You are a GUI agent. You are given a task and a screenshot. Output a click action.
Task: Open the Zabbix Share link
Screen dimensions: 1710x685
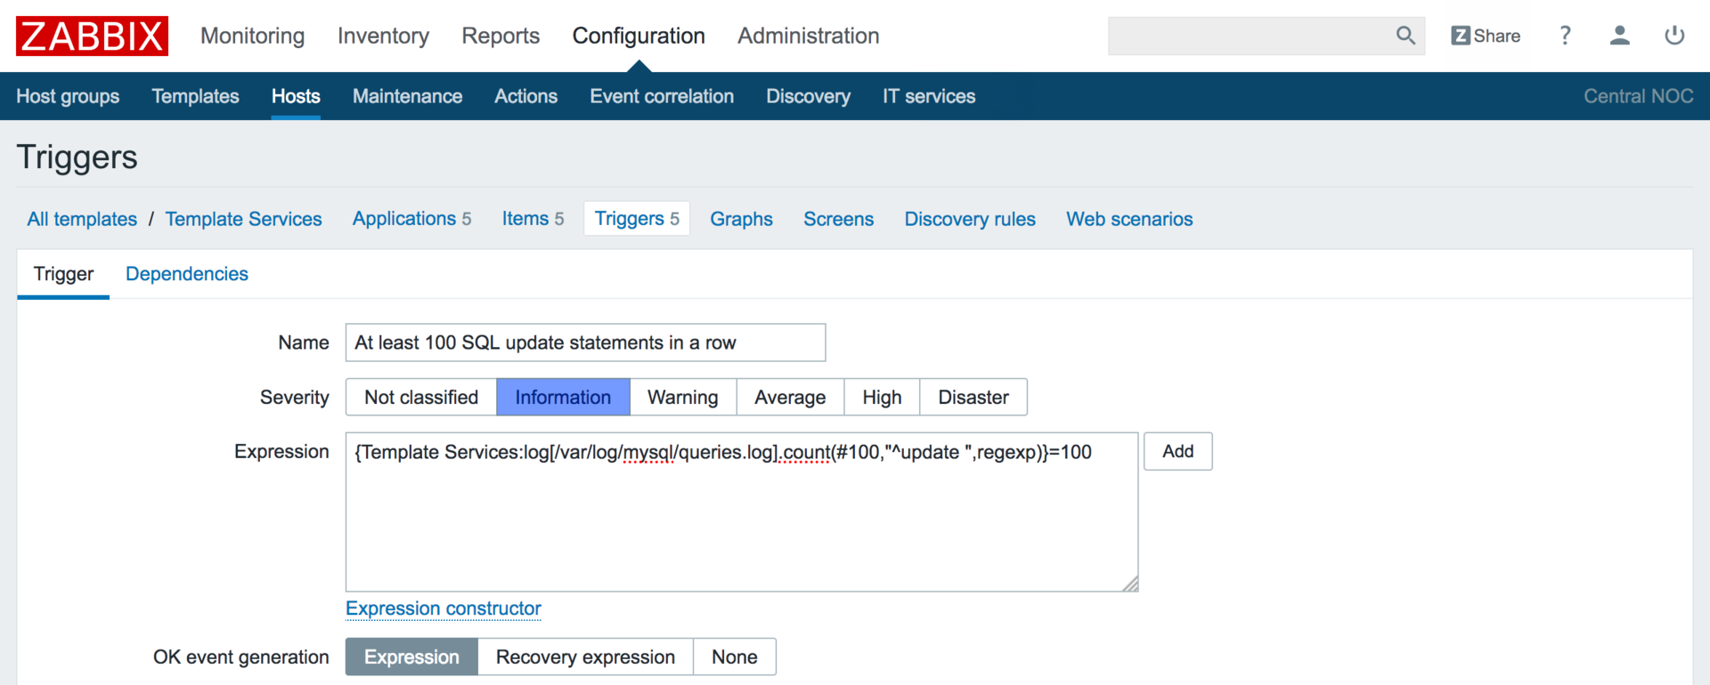pyautogui.click(x=1486, y=36)
